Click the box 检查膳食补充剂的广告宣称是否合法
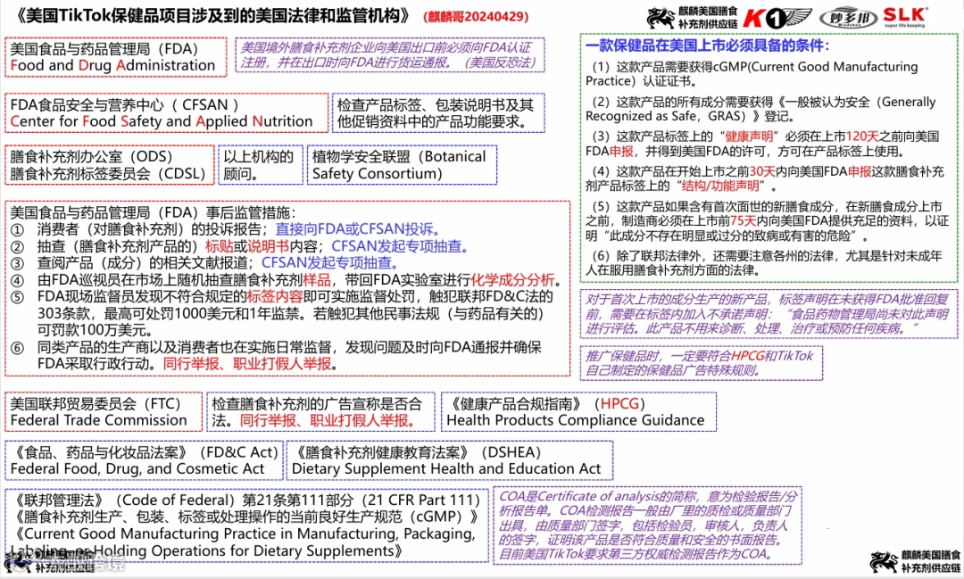Image resolution: width=964 pixels, height=579 pixels. [x=320, y=412]
